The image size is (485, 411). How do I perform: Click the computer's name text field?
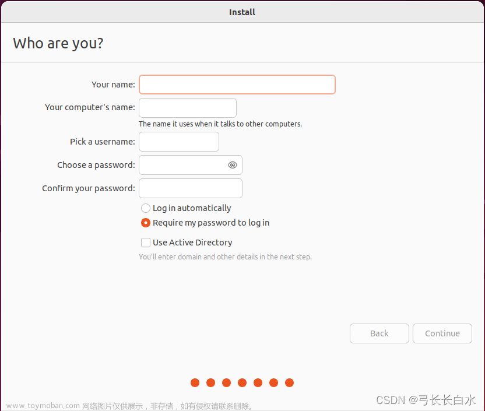(187, 108)
